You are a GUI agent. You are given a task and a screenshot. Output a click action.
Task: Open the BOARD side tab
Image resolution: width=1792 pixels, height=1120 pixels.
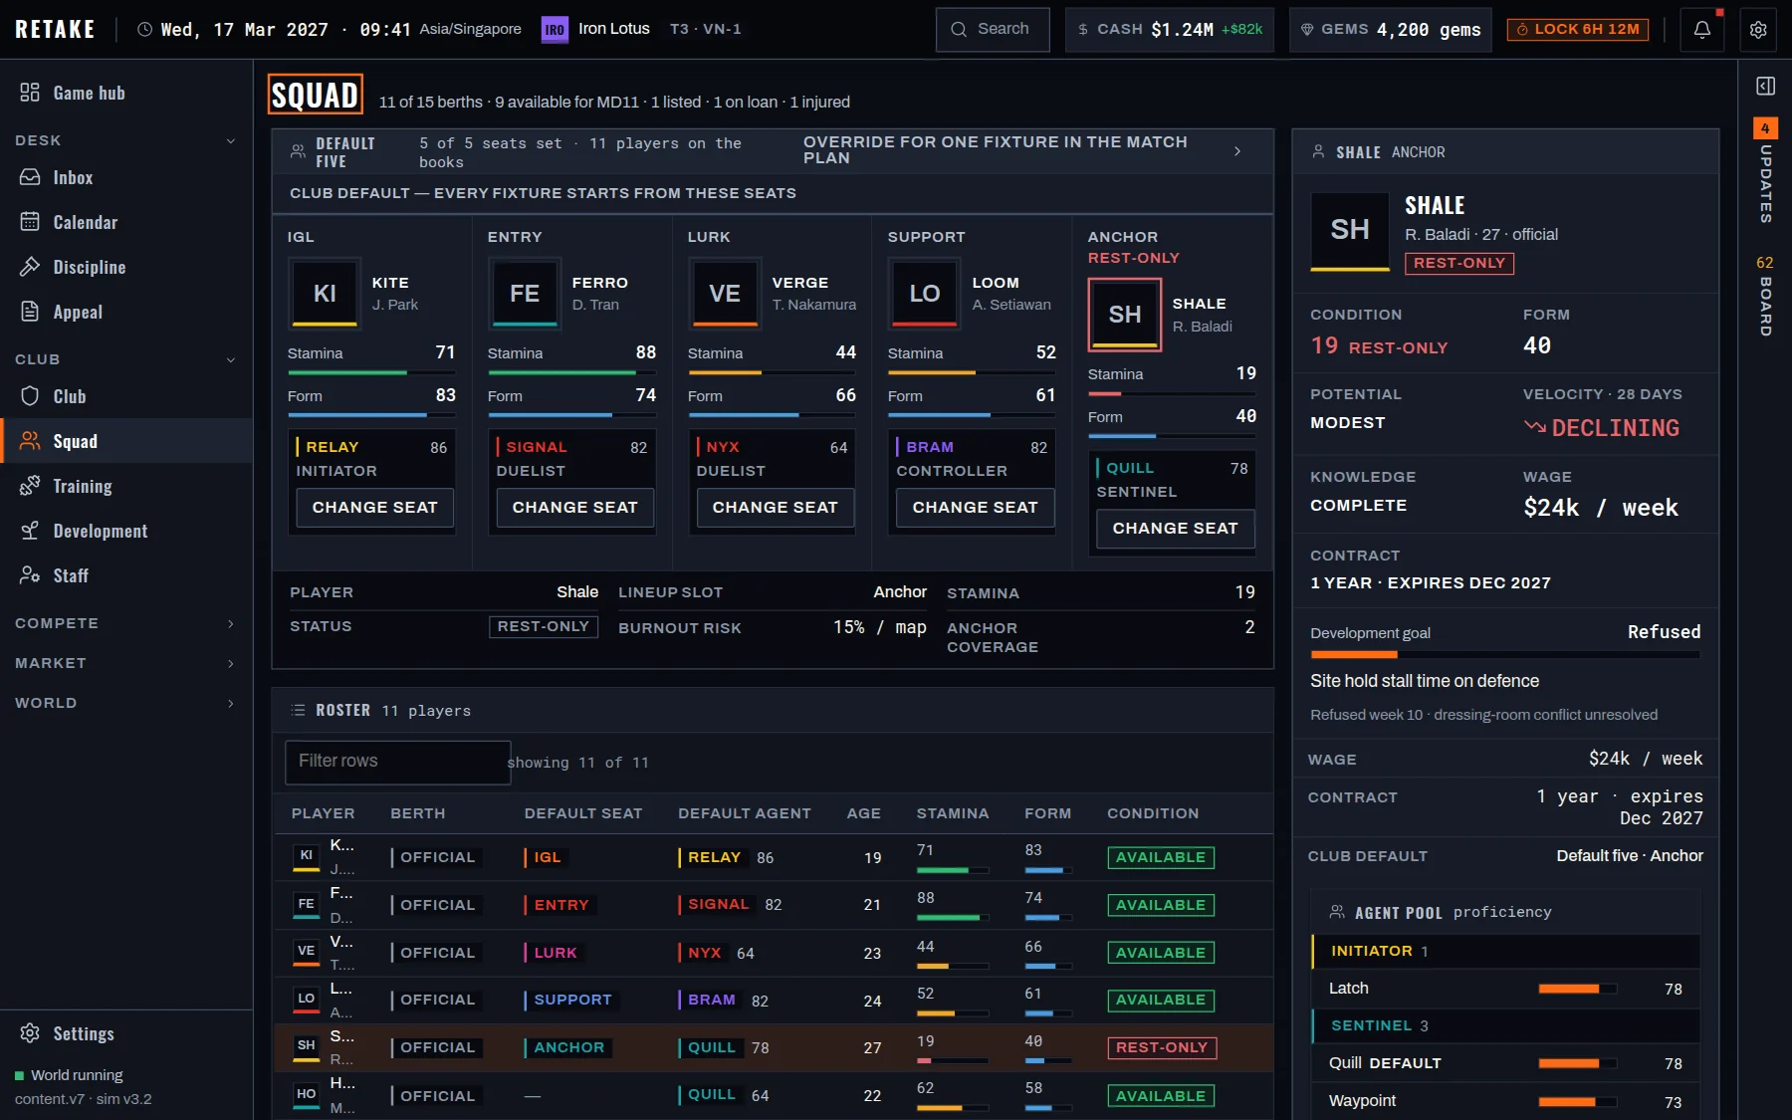point(1765,297)
